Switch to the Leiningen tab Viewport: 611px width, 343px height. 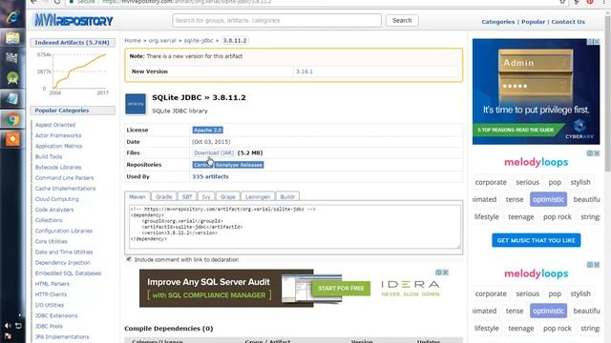258,197
